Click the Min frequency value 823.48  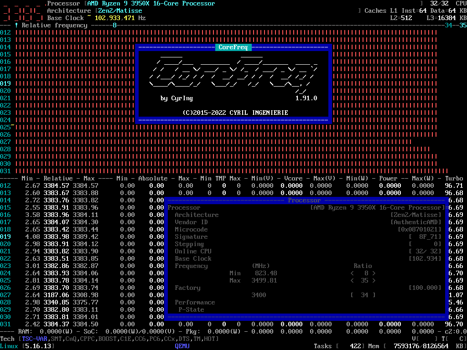click(266, 273)
